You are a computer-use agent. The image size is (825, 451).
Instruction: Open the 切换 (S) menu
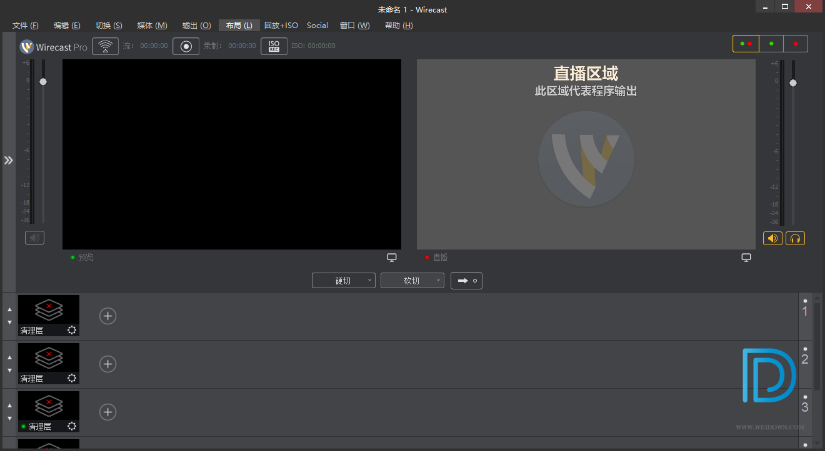(x=109, y=26)
